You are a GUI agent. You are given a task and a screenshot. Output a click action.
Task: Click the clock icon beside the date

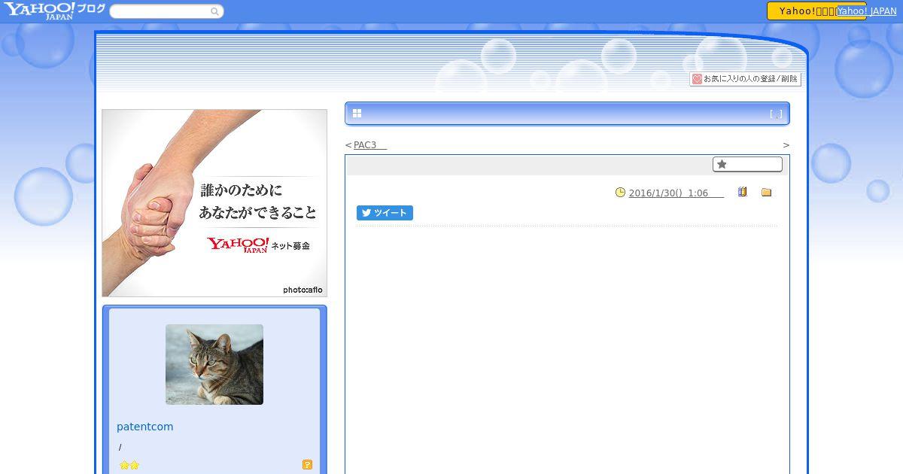[620, 193]
